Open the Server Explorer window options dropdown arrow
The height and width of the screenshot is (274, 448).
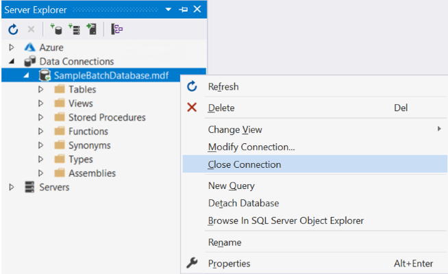coord(169,10)
